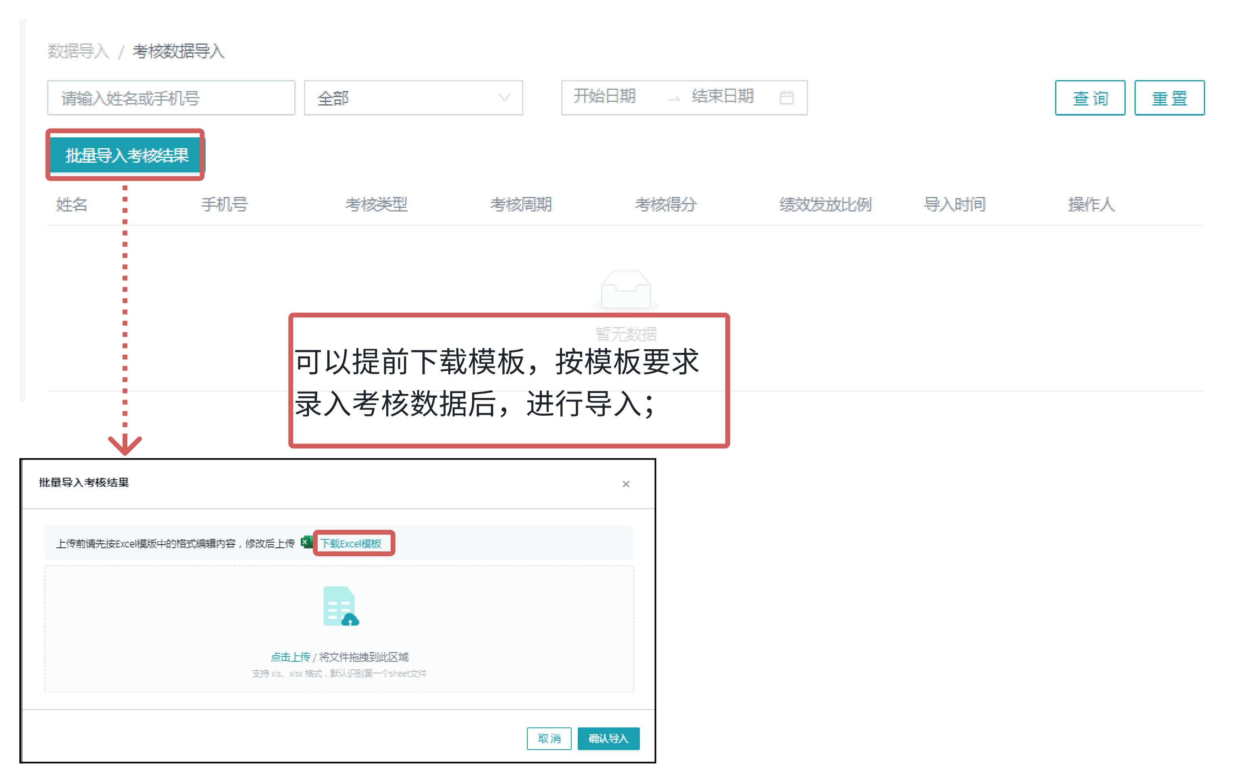The height and width of the screenshot is (783, 1245).
Task: Click the 重置 button
Action: (1169, 97)
